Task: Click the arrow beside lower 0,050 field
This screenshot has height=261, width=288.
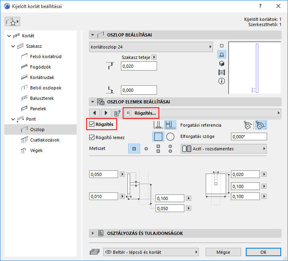Action: coord(189,208)
